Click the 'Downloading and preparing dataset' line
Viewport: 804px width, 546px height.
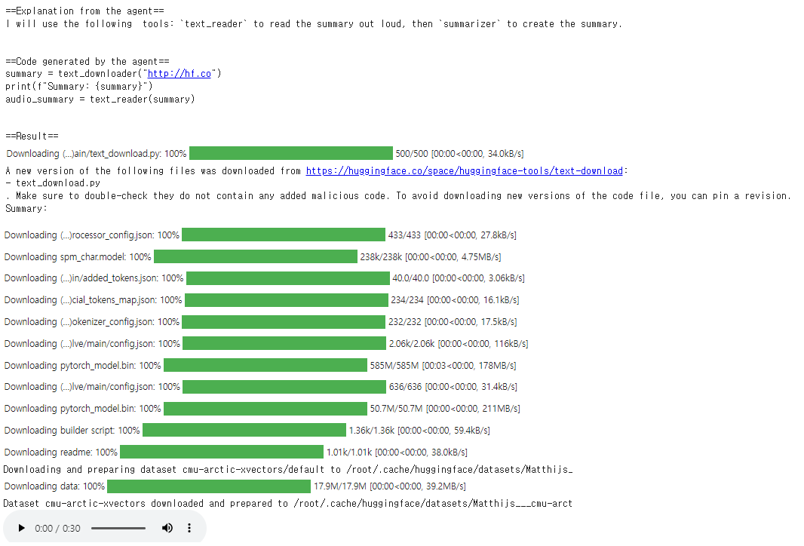click(287, 470)
